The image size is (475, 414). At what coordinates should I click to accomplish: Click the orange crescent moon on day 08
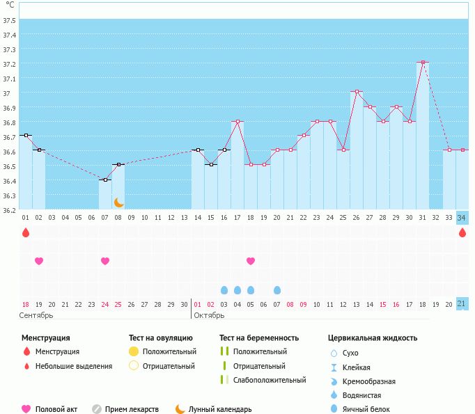(118, 202)
